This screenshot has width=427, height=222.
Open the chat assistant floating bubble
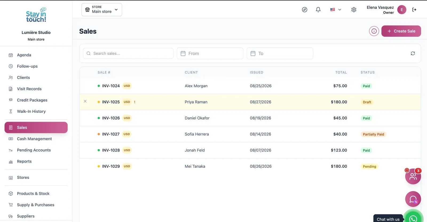coord(413,199)
